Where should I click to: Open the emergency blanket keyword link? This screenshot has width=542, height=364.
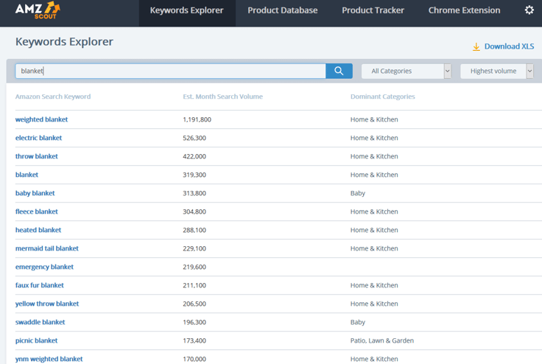pyautogui.click(x=44, y=267)
